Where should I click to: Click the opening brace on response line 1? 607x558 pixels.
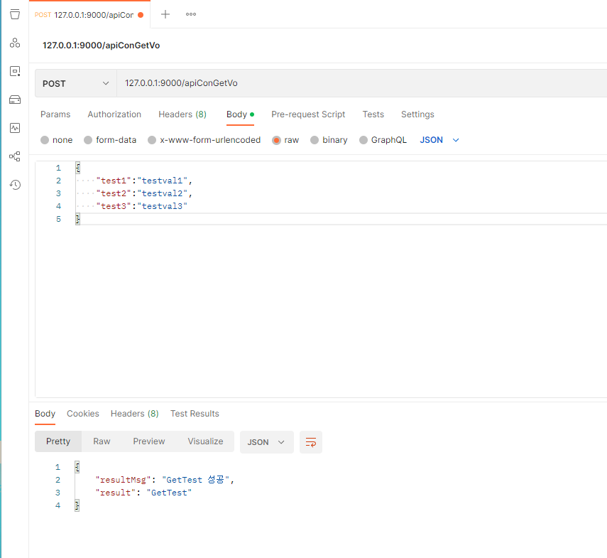click(x=77, y=467)
